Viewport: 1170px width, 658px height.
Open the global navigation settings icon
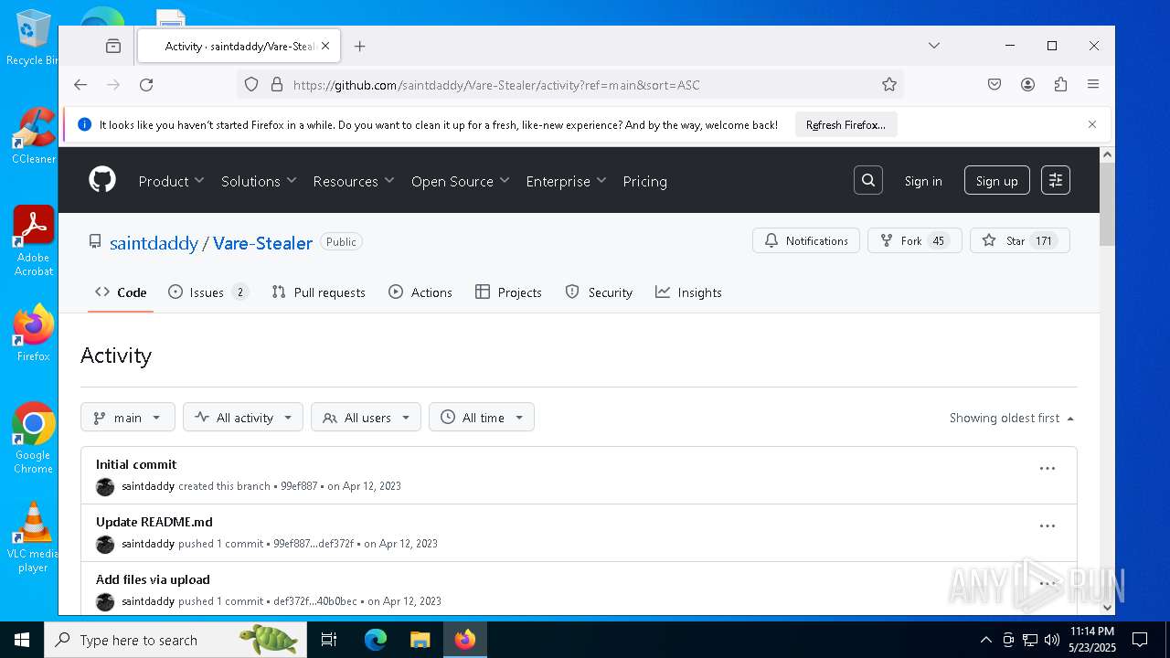coord(1056,180)
